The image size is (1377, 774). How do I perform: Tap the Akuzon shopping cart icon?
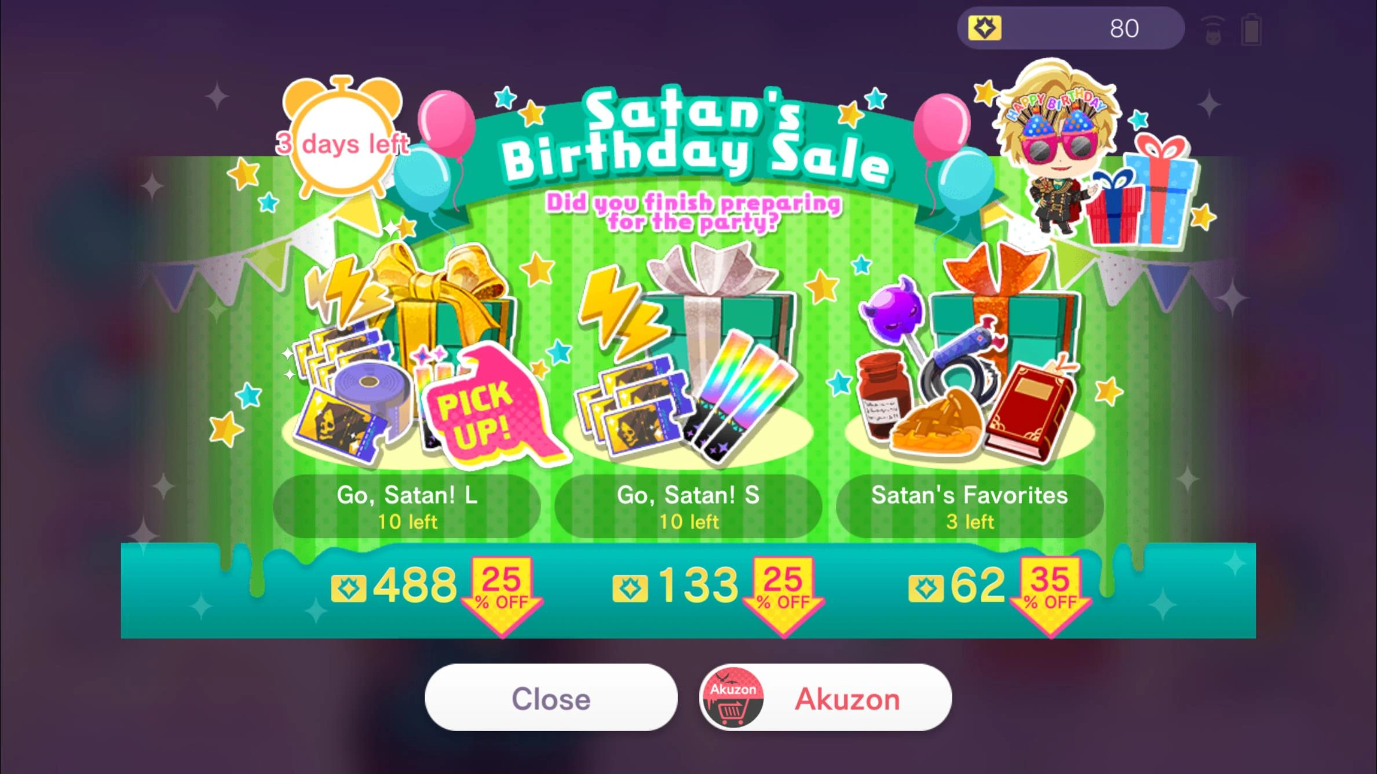(733, 698)
